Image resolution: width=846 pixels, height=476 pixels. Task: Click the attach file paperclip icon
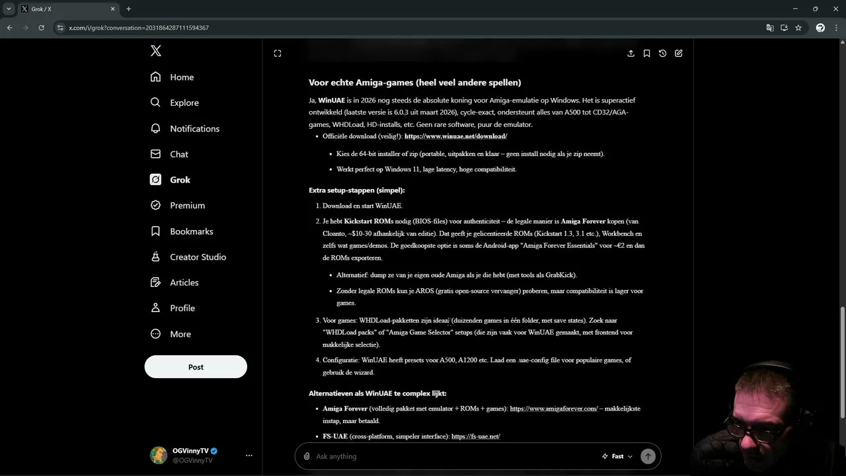(x=307, y=456)
